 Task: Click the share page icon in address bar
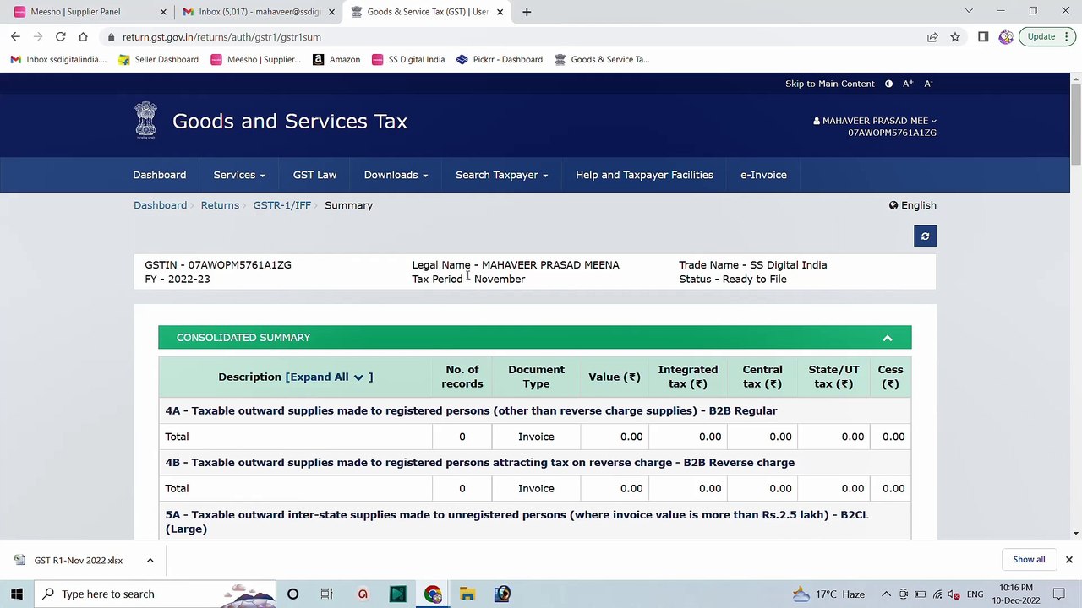click(x=932, y=37)
